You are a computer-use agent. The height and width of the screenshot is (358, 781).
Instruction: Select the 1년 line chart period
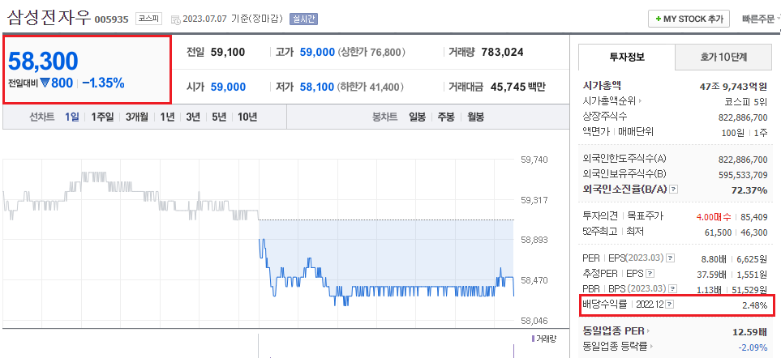pyautogui.click(x=167, y=117)
